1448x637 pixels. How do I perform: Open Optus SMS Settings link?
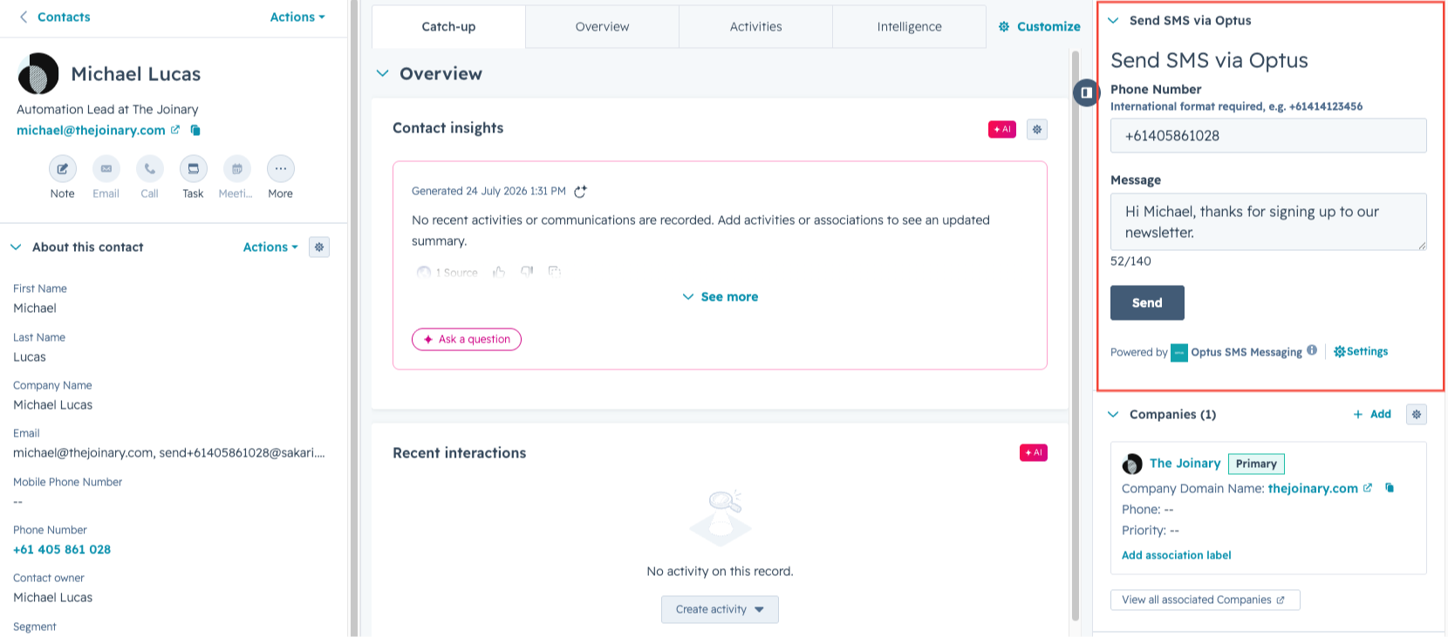pos(1361,352)
